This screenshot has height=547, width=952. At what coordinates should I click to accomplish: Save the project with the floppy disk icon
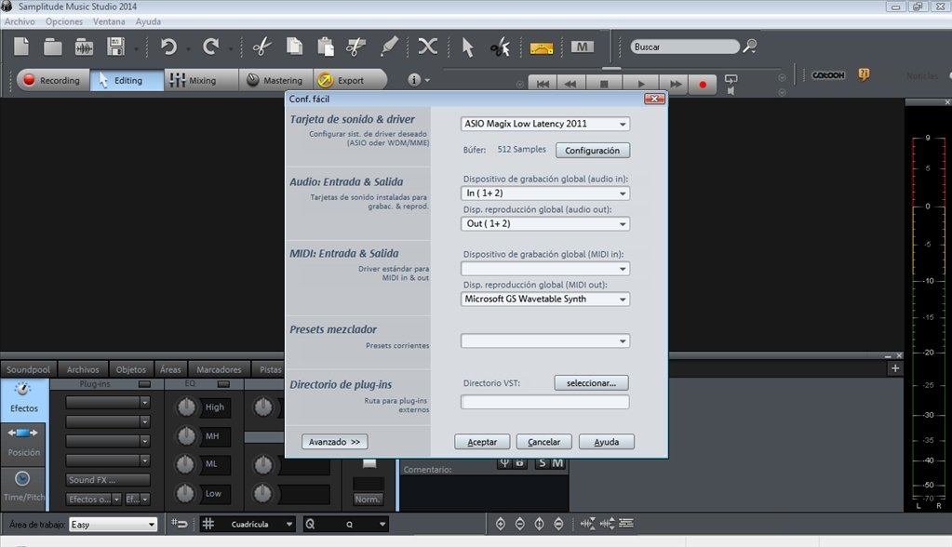pos(115,47)
